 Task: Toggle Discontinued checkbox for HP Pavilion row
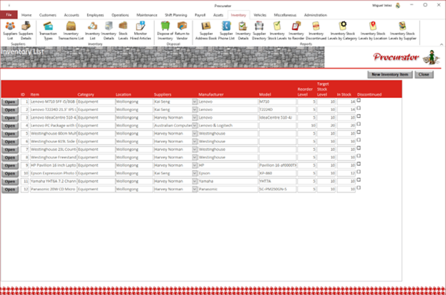click(359, 164)
